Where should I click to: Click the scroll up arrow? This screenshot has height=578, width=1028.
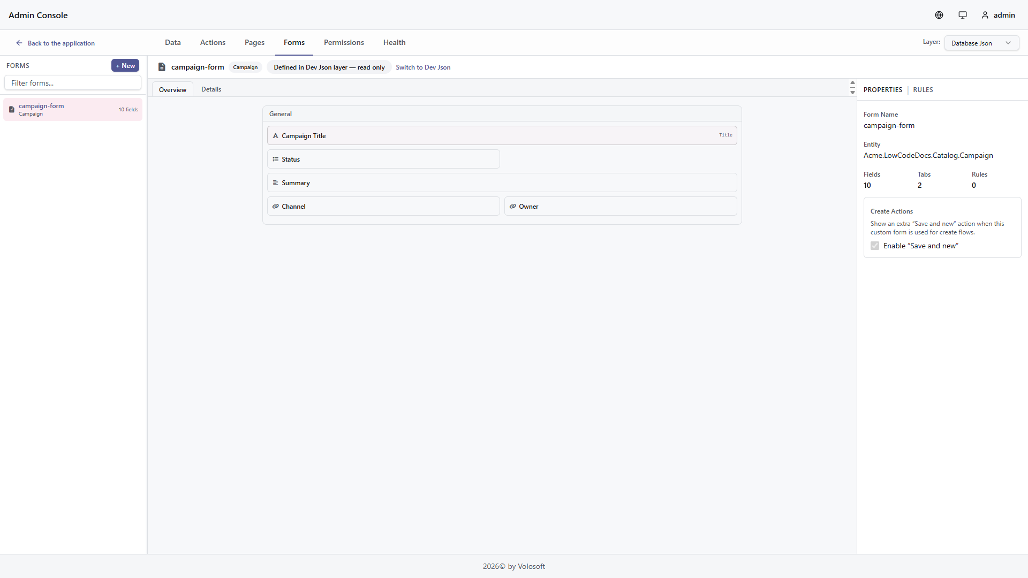coord(852,83)
